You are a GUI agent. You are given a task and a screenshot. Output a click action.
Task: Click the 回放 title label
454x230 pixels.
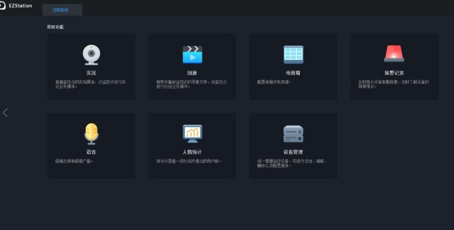coord(192,73)
